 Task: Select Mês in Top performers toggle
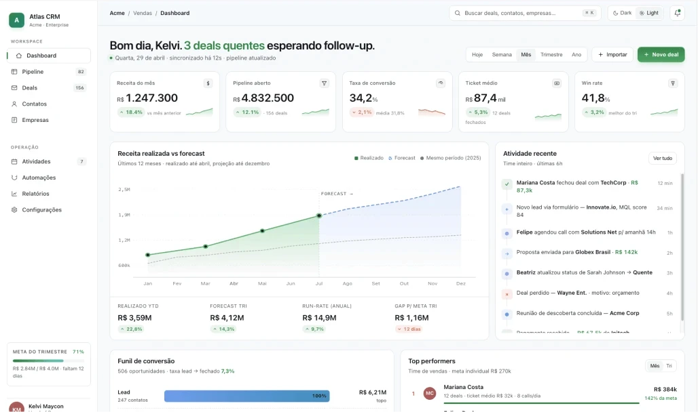655,366
